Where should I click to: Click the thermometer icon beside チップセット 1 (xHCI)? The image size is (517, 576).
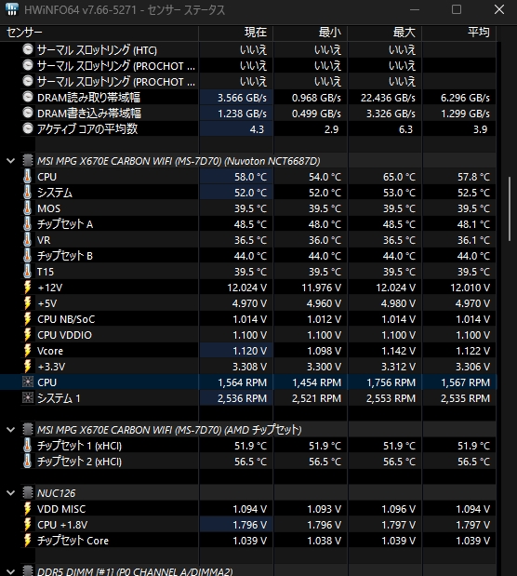click(x=28, y=445)
